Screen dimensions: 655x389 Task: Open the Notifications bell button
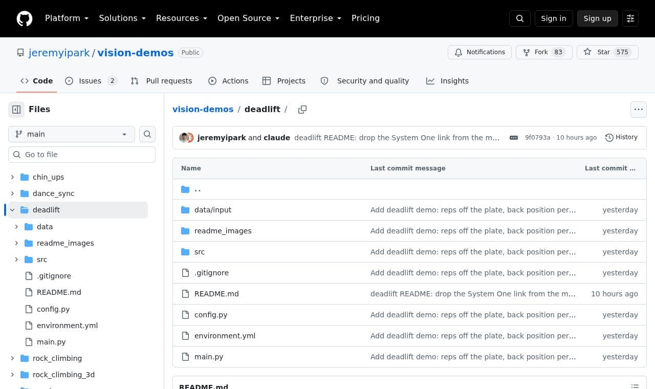(479, 52)
